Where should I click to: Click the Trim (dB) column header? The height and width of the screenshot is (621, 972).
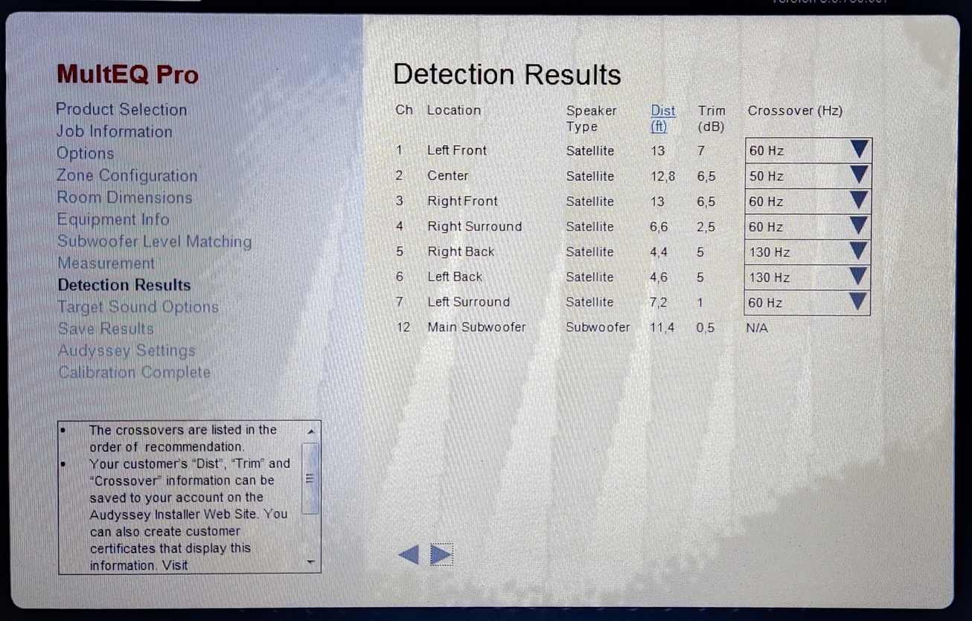click(x=712, y=118)
